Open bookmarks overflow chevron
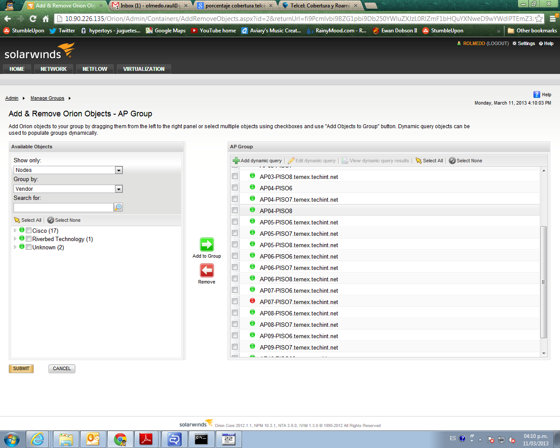560x448 pixels. click(498, 31)
